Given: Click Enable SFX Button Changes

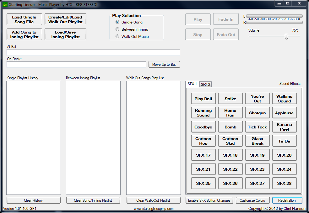Looking at the screenshot, I should [209, 200].
